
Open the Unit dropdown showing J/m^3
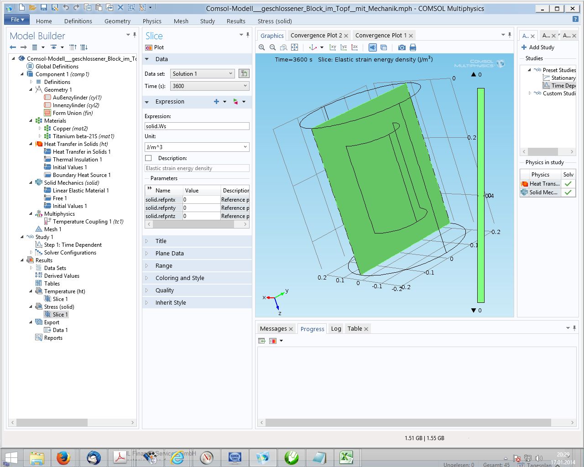click(x=197, y=147)
